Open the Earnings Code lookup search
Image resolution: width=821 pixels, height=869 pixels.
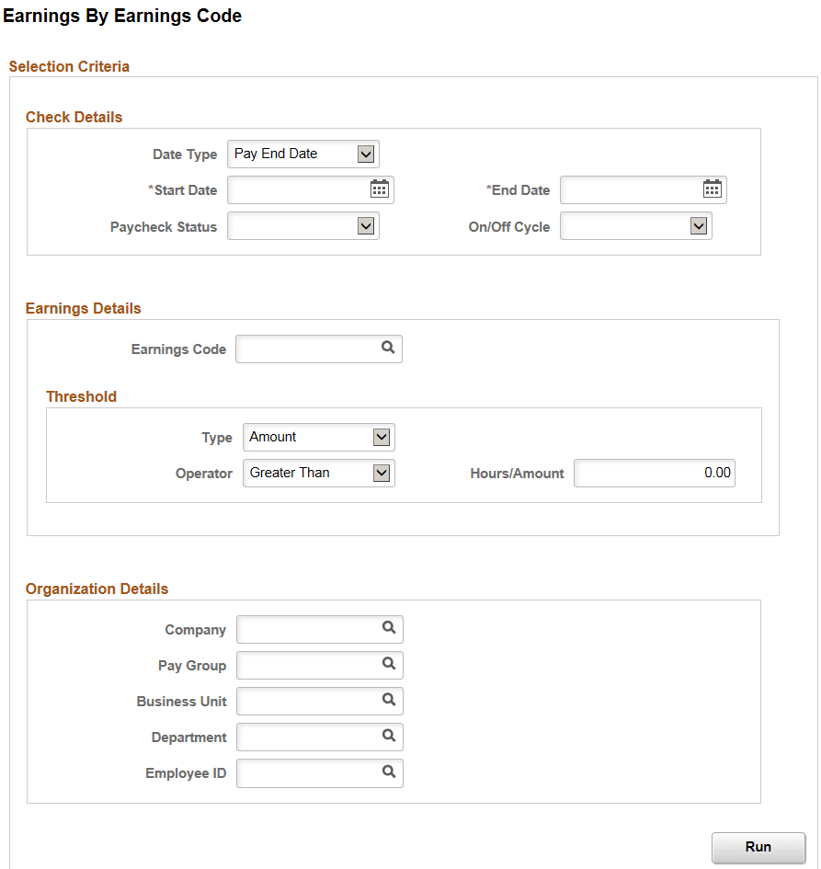(388, 349)
